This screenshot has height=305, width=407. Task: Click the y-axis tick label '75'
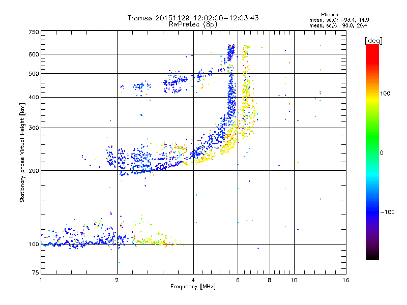(x=36, y=272)
